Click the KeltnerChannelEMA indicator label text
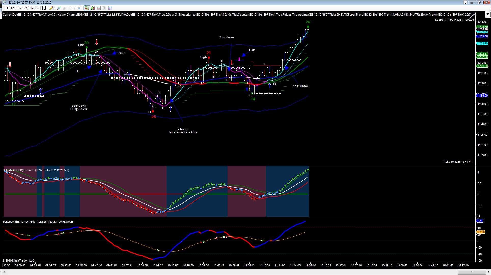Viewport: 491px width, 275px height. (89, 15)
